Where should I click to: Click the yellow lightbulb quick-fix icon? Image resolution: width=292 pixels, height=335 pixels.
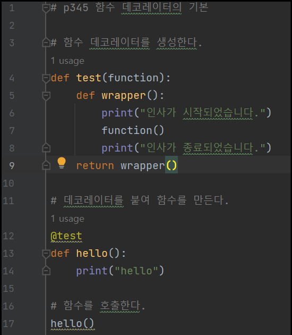(62, 163)
